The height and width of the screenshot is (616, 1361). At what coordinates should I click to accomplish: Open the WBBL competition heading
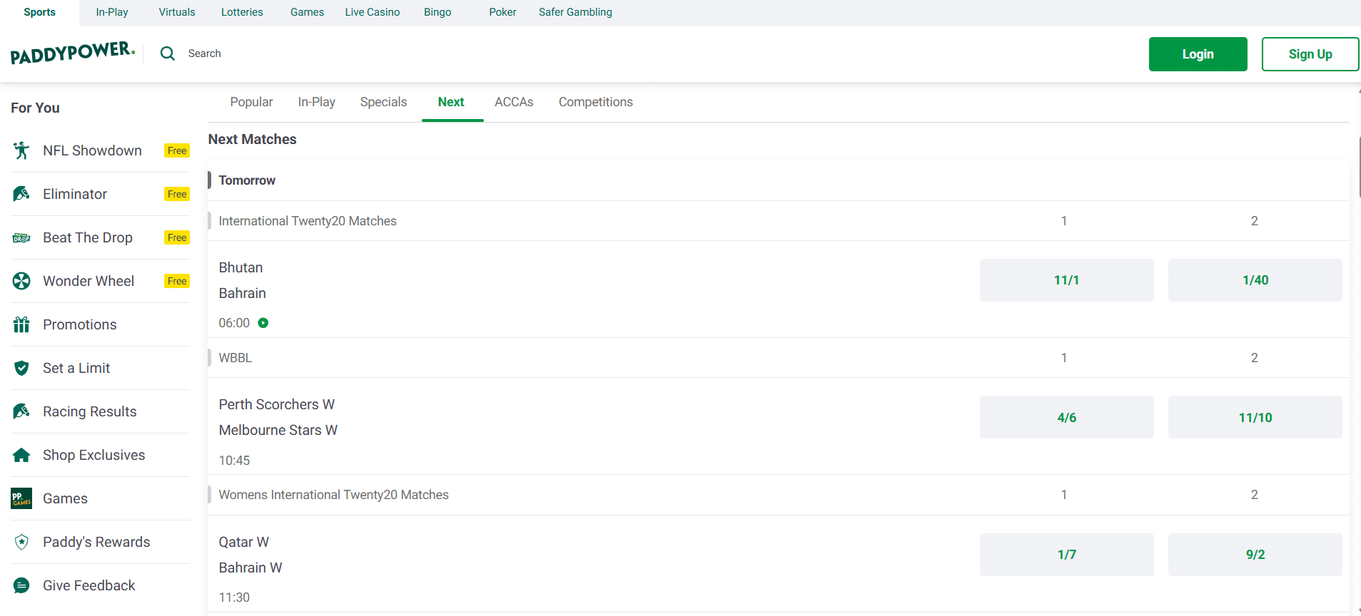click(x=235, y=358)
